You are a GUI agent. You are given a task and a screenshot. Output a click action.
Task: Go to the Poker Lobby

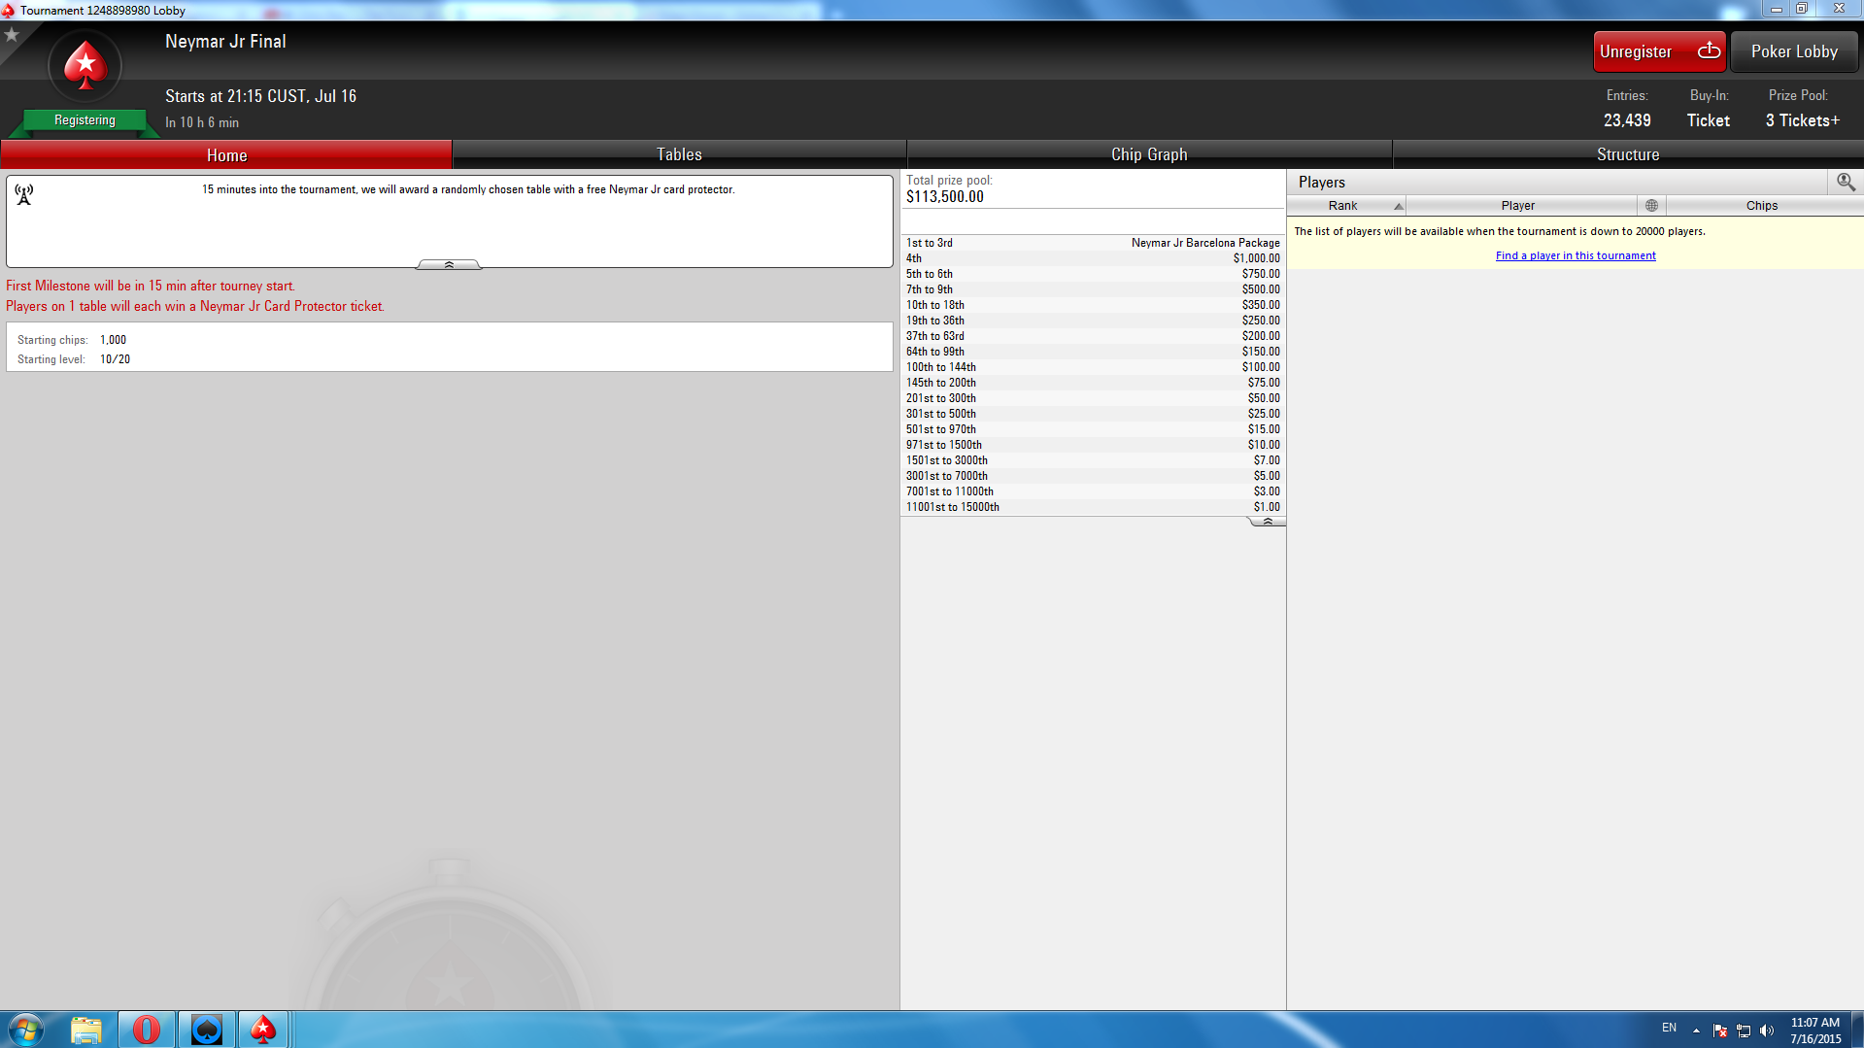point(1794,51)
